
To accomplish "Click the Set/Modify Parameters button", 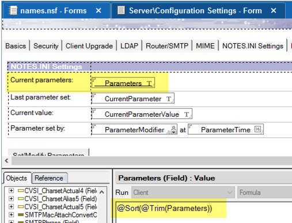I will point(48,152).
